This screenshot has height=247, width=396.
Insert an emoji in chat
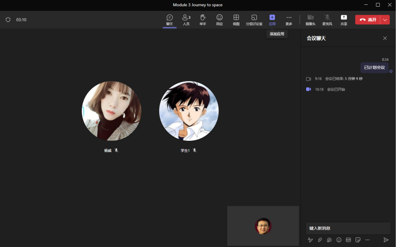point(339,240)
